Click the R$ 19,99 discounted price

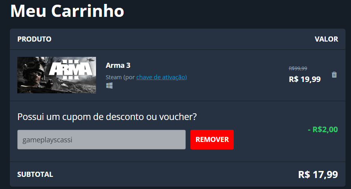point(305,79)
